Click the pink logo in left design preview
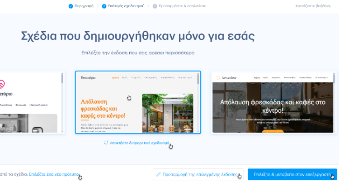339x182 pixels. click(3, 84)
